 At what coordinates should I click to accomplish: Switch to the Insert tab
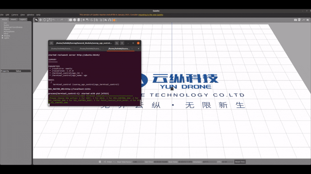(x=13, y=19)
